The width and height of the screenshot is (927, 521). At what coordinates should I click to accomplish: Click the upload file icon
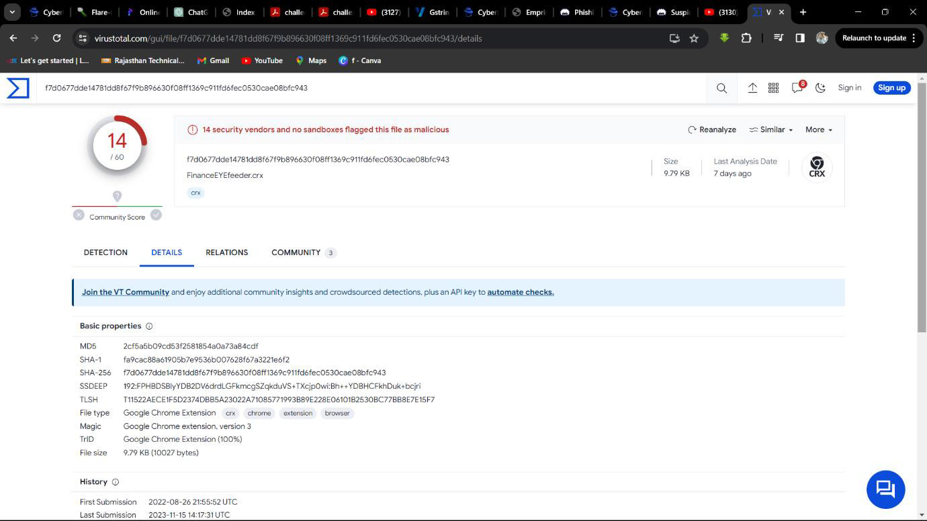click(x=752, y=88)
